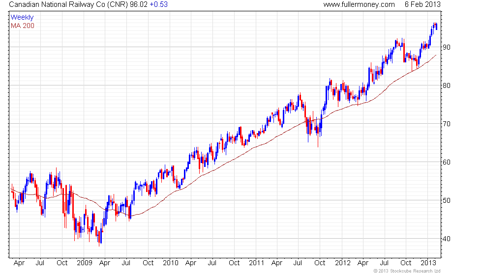
Task: Click the Apr label just after 2009
Action: coord(105,263)
